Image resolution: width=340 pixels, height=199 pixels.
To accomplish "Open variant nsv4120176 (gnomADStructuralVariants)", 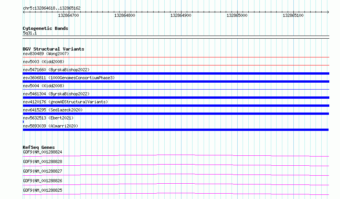I will click(x=65, y=102).
